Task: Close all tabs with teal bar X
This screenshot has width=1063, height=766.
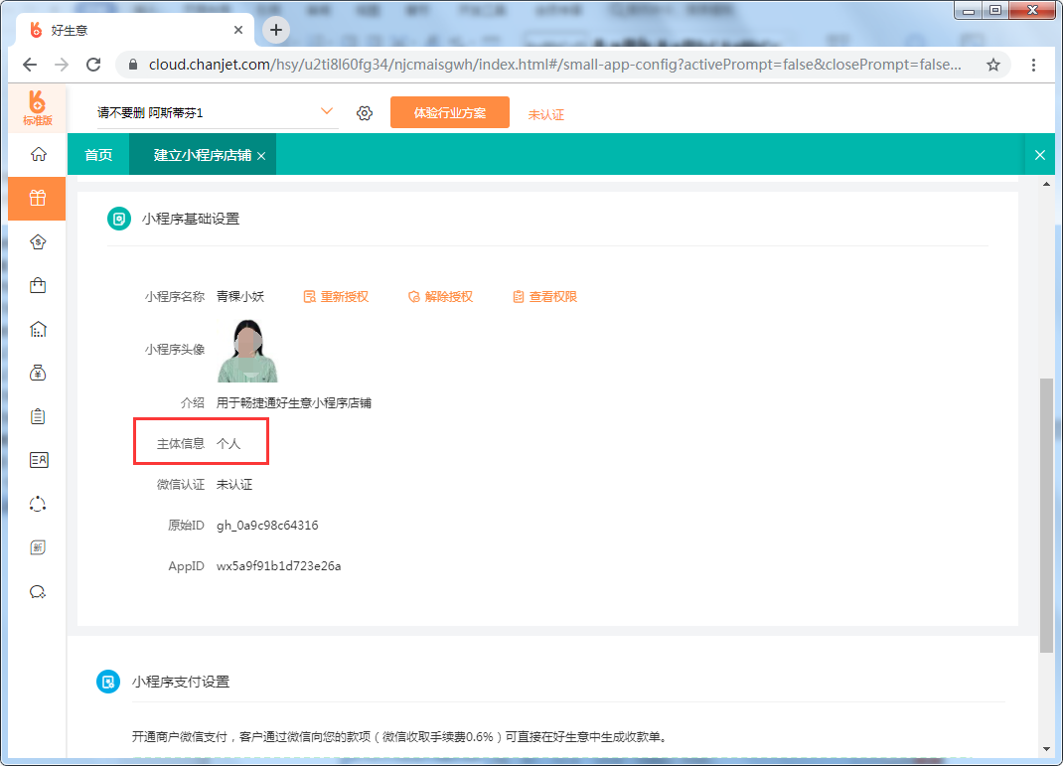Action: pos(1040,155)
